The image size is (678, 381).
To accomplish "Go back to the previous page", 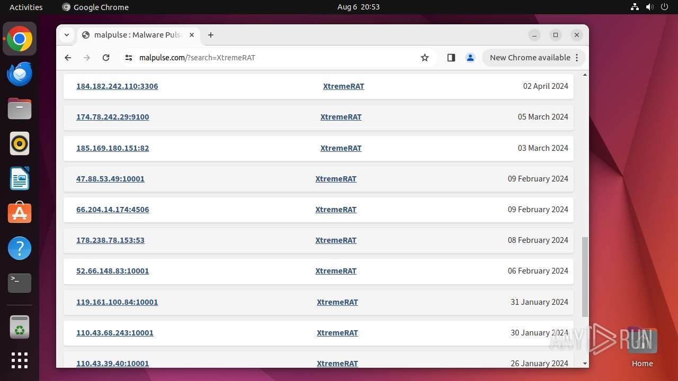I will [x=68, y=58].
